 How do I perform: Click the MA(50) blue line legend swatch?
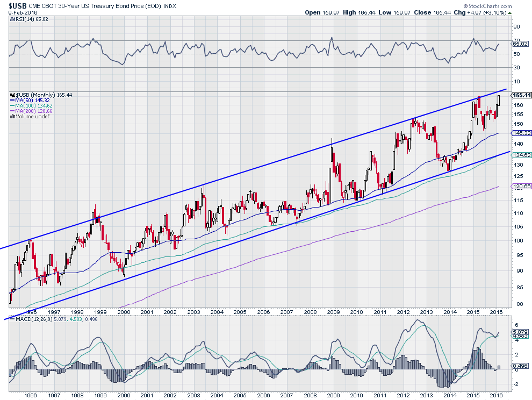12,101
